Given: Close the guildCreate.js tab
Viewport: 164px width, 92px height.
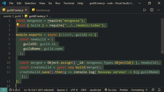Looking at the screenshot, I should pos(26,10).
